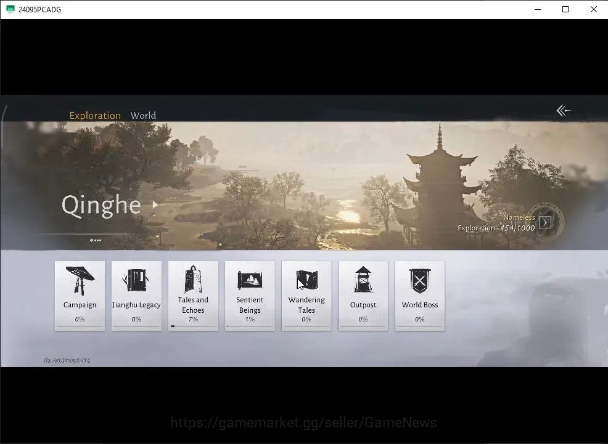Open the Sentient Beings scroll icon
Viewport: 608px width, 444px height.
coord(250,280)
